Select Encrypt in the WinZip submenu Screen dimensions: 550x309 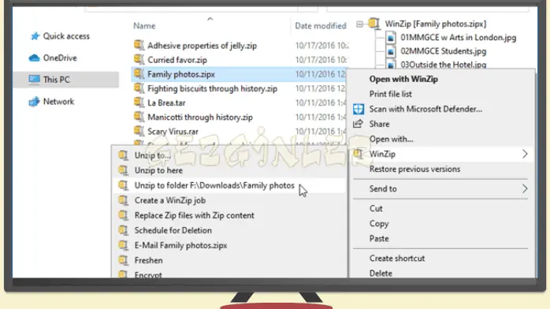click(x=148, y=275)
